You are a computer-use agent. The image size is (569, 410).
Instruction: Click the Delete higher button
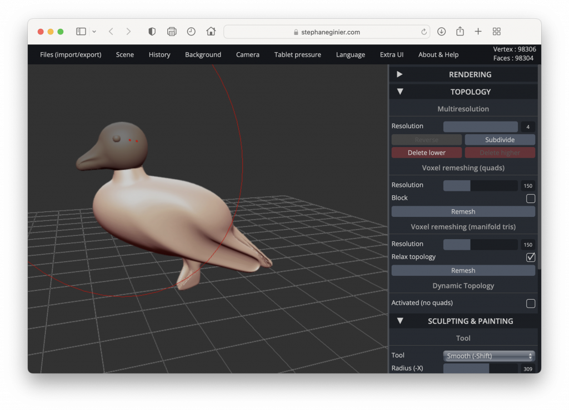[500, 153]
